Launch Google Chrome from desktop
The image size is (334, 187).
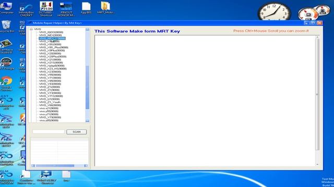coord(6,84)
